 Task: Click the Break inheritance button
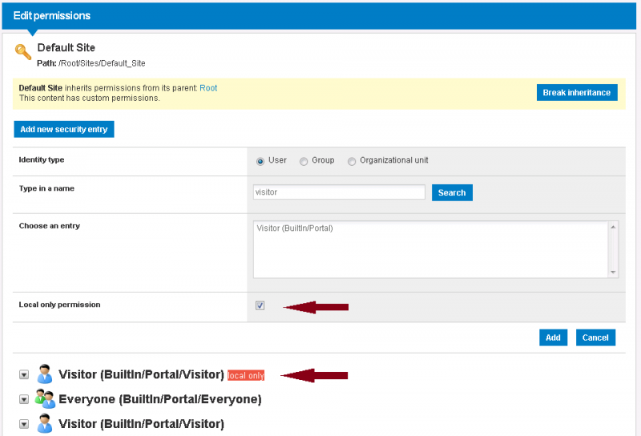tap(577, 92)
